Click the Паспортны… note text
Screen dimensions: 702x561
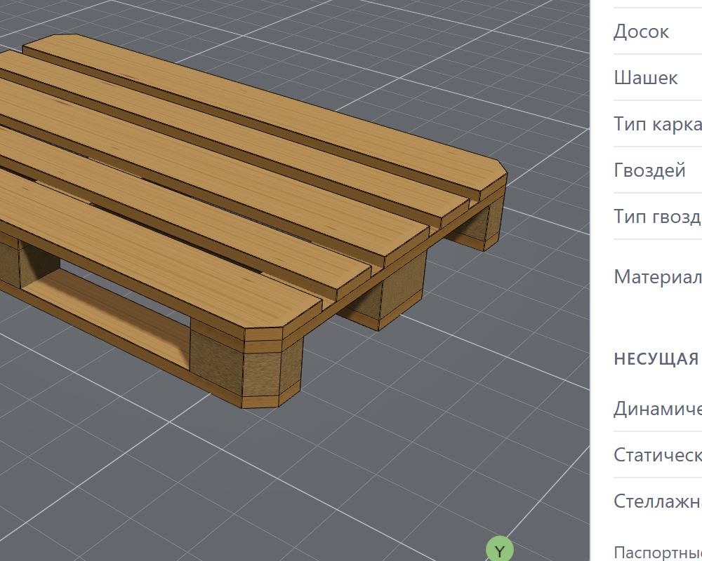point(658,553)
